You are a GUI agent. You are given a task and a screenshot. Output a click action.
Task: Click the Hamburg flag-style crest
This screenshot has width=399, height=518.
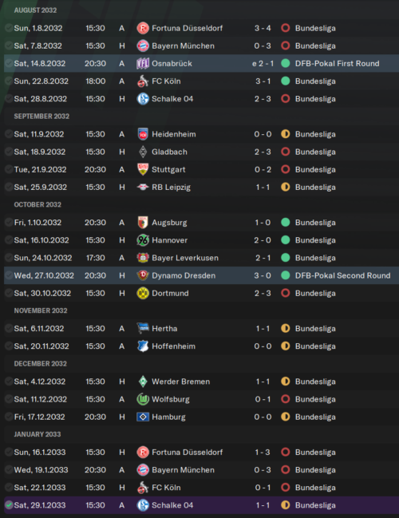[x=143, y=417]
